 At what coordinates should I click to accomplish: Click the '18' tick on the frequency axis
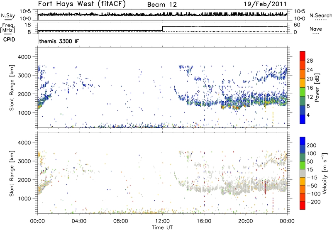(27, 25)
